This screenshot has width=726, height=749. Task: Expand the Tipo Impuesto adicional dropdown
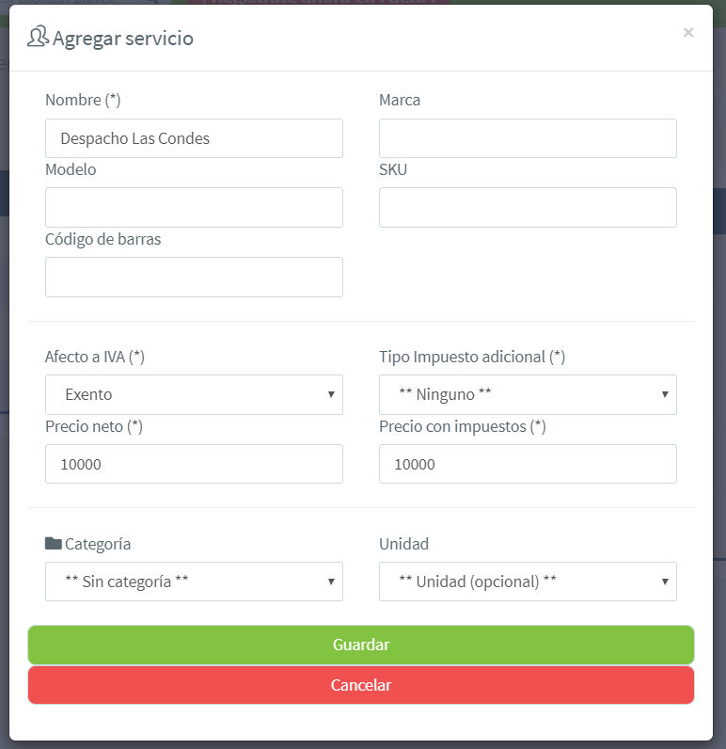click(528, 395)
